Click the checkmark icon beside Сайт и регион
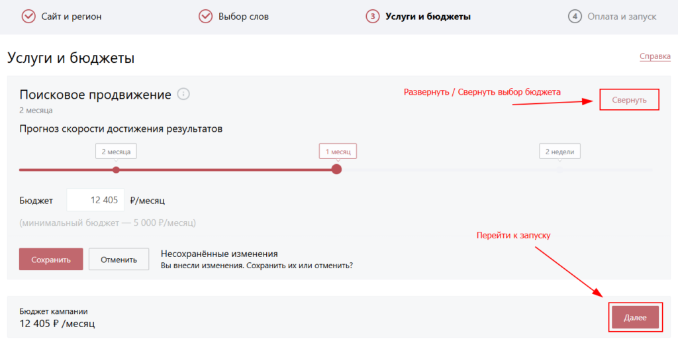This screenshot has height=345, width=678. (28, 17)
